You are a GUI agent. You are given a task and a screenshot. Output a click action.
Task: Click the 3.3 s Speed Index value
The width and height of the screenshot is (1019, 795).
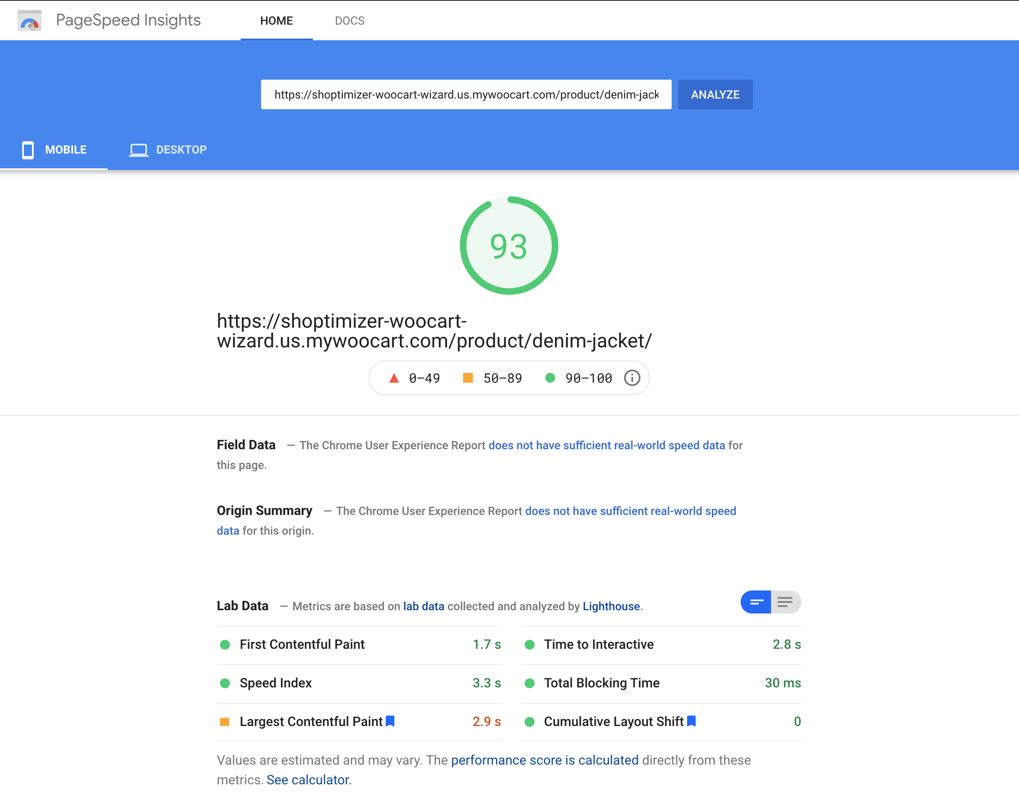tap(487, 683)
